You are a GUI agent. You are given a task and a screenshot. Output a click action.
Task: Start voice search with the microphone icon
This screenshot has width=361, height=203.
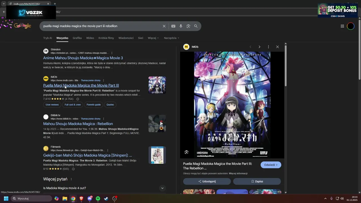(x=181, y=26)
